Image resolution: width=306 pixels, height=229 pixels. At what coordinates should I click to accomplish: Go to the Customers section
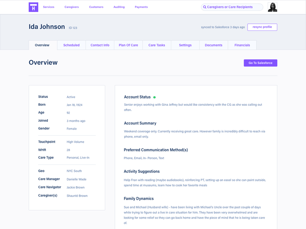point(96,7)
